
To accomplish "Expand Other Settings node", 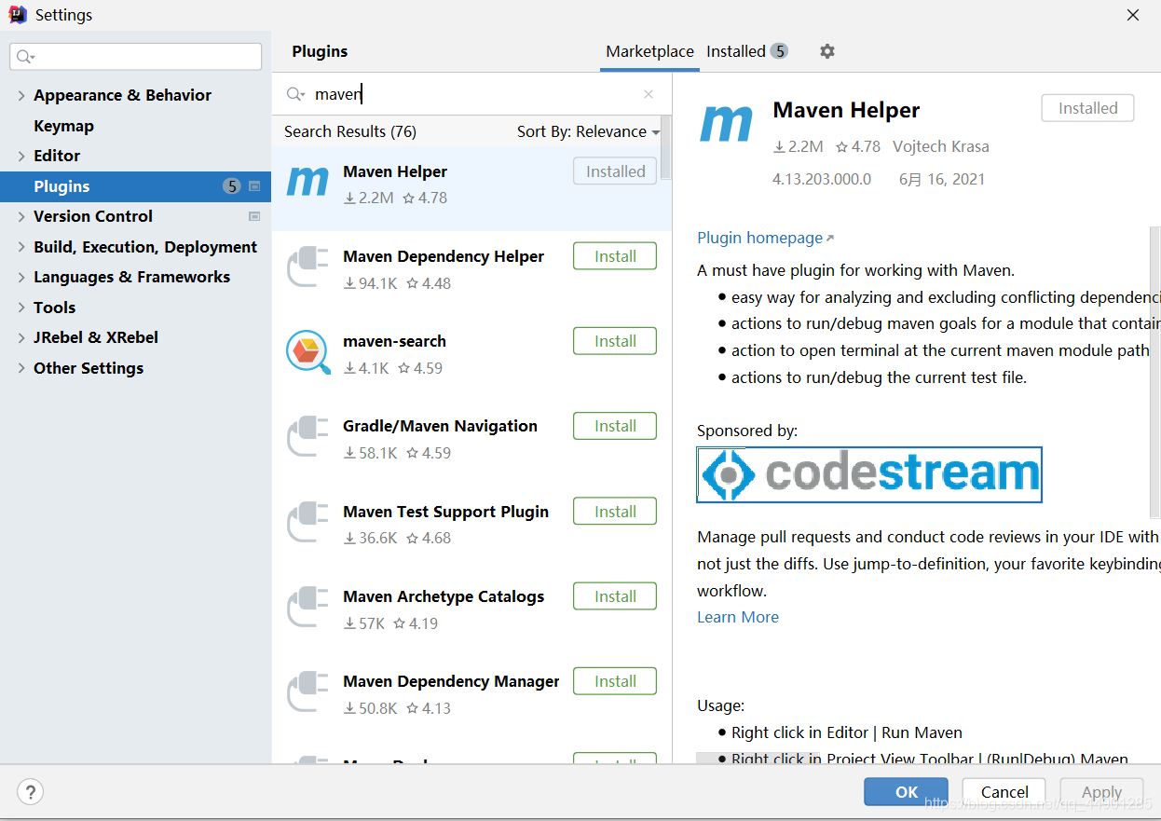I will [x=21, y=368].
